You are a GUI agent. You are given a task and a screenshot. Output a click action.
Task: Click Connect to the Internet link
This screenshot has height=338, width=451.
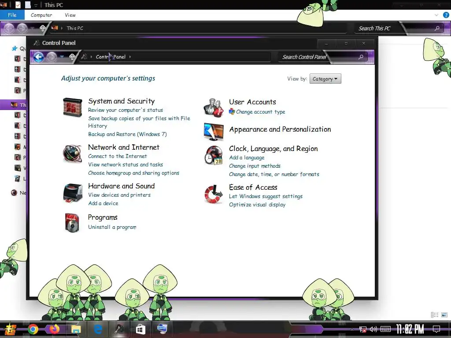coord(117,156)
